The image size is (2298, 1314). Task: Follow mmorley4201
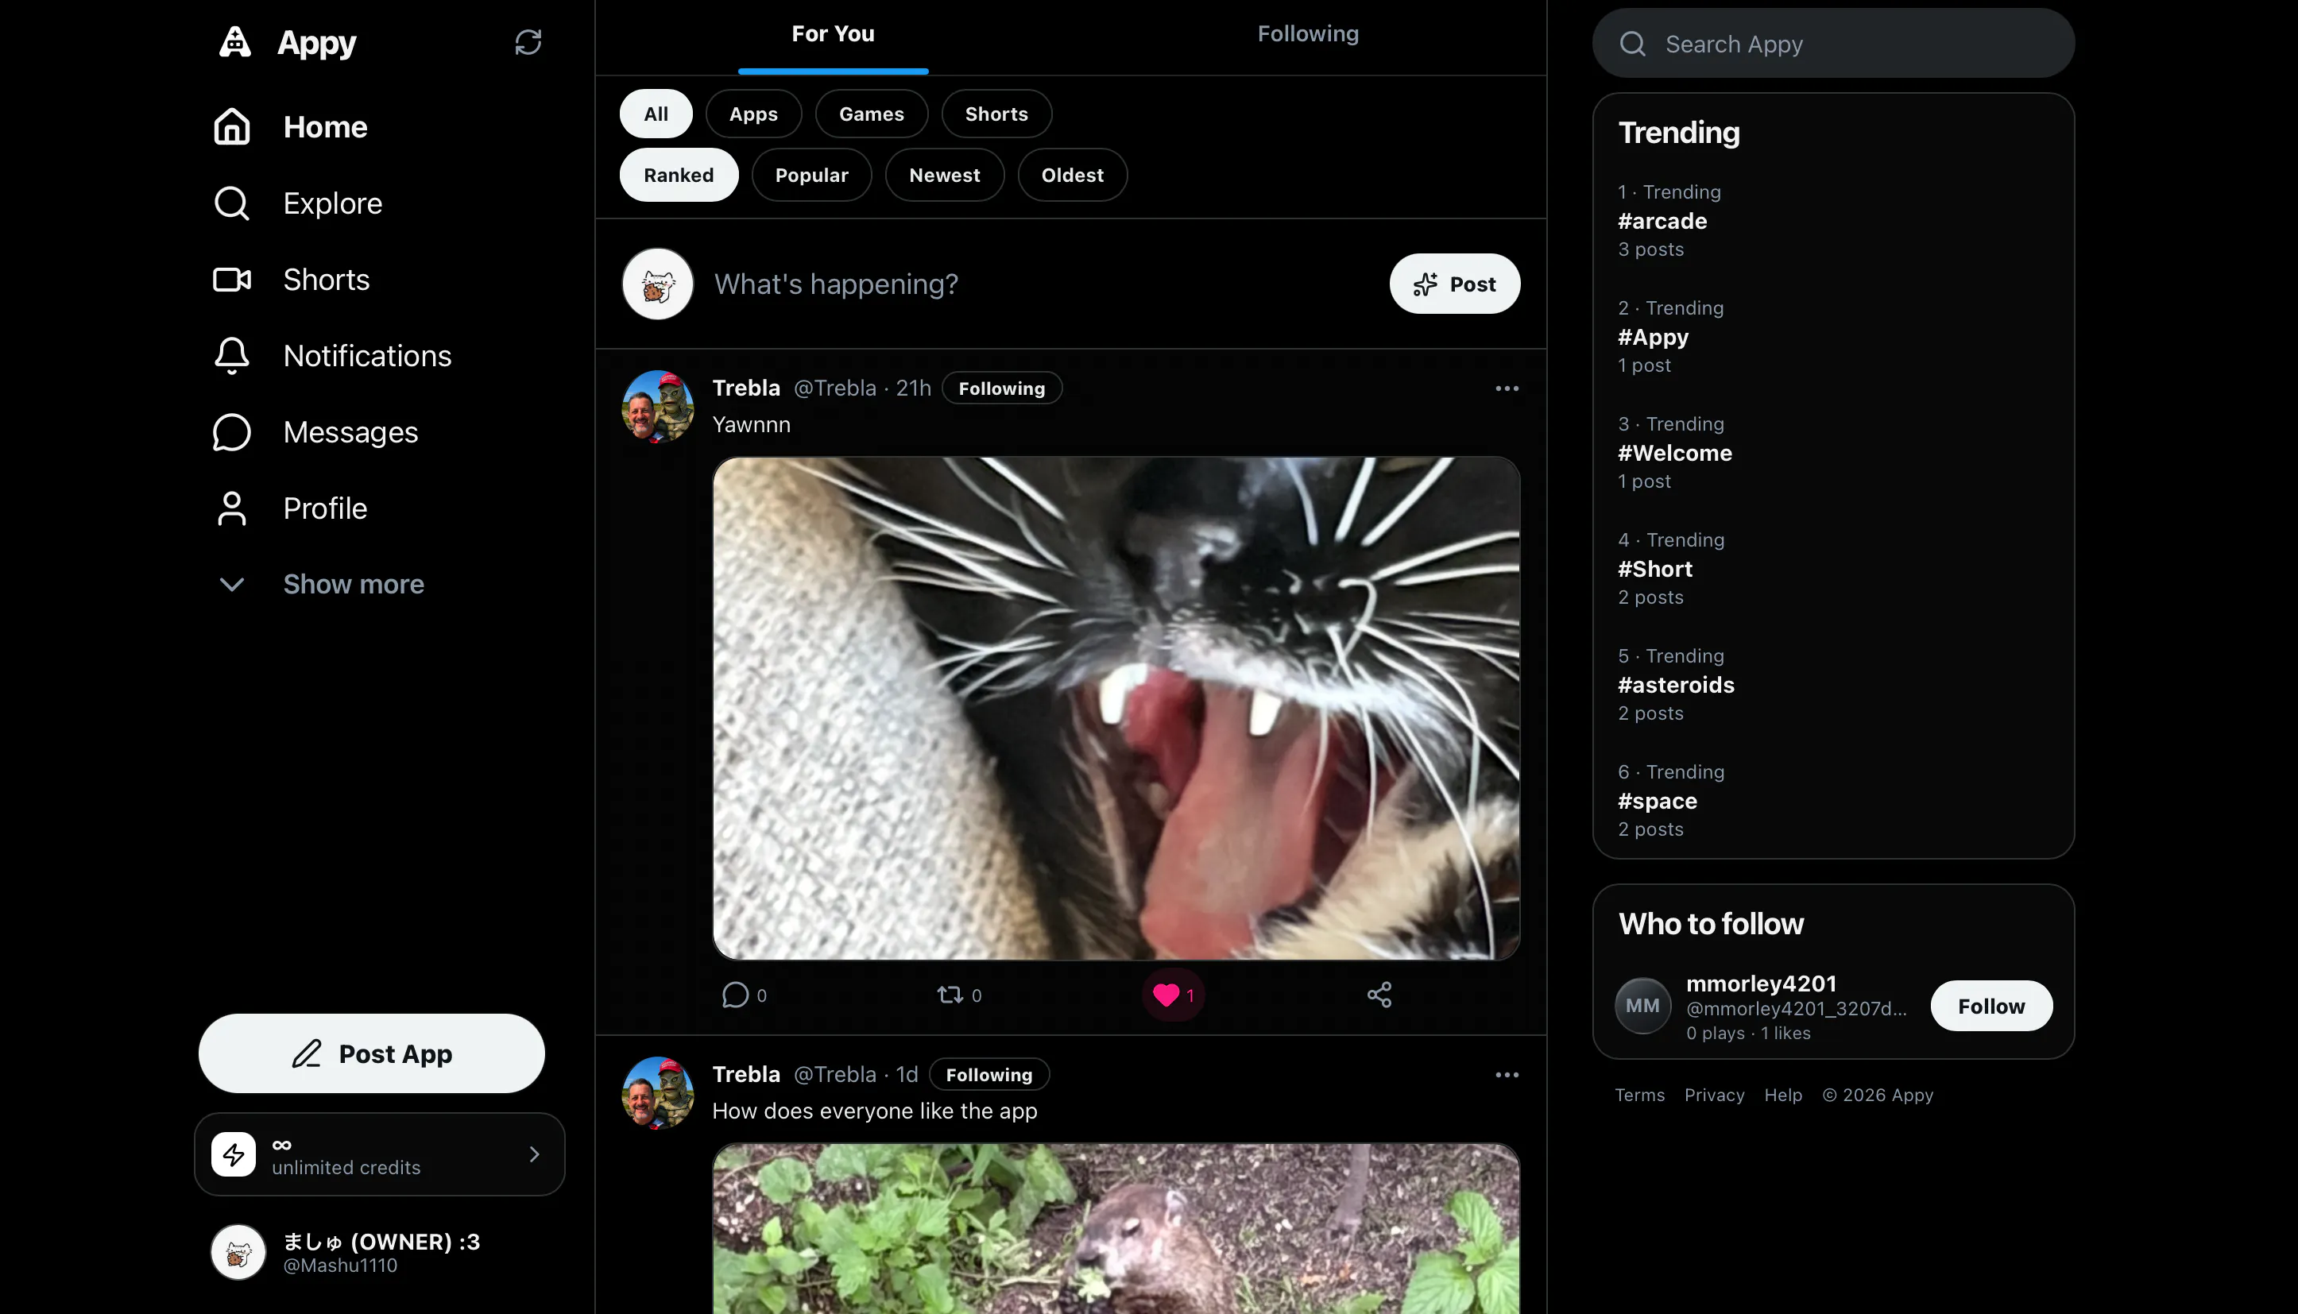tap(1991, 1007)
